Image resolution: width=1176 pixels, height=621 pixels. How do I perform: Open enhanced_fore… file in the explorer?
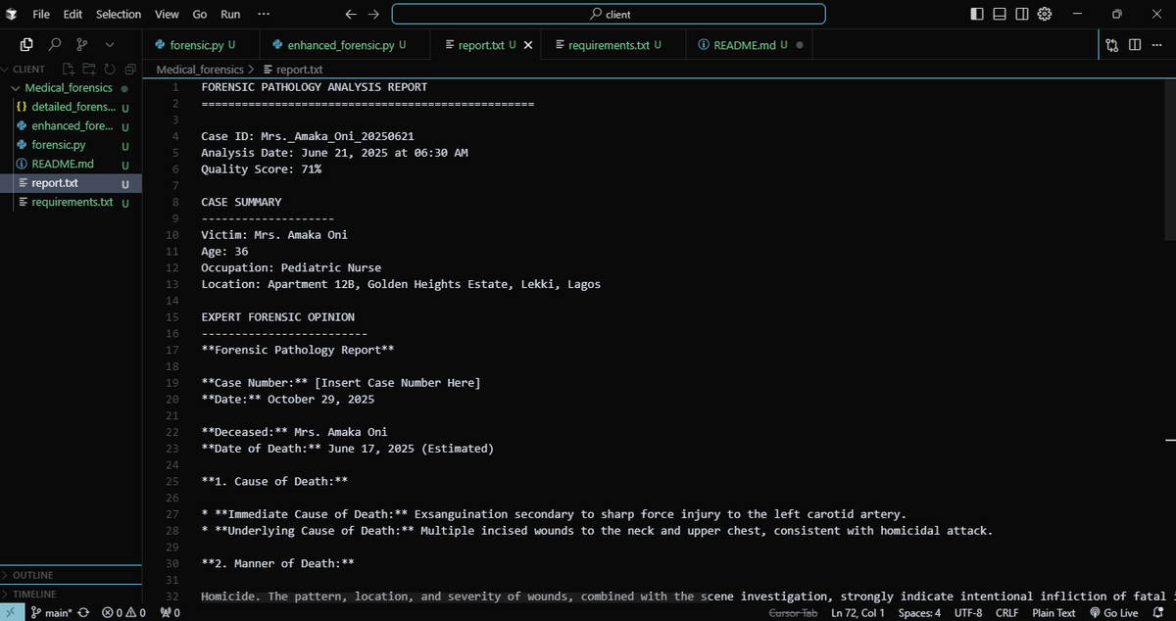[71, 126]
